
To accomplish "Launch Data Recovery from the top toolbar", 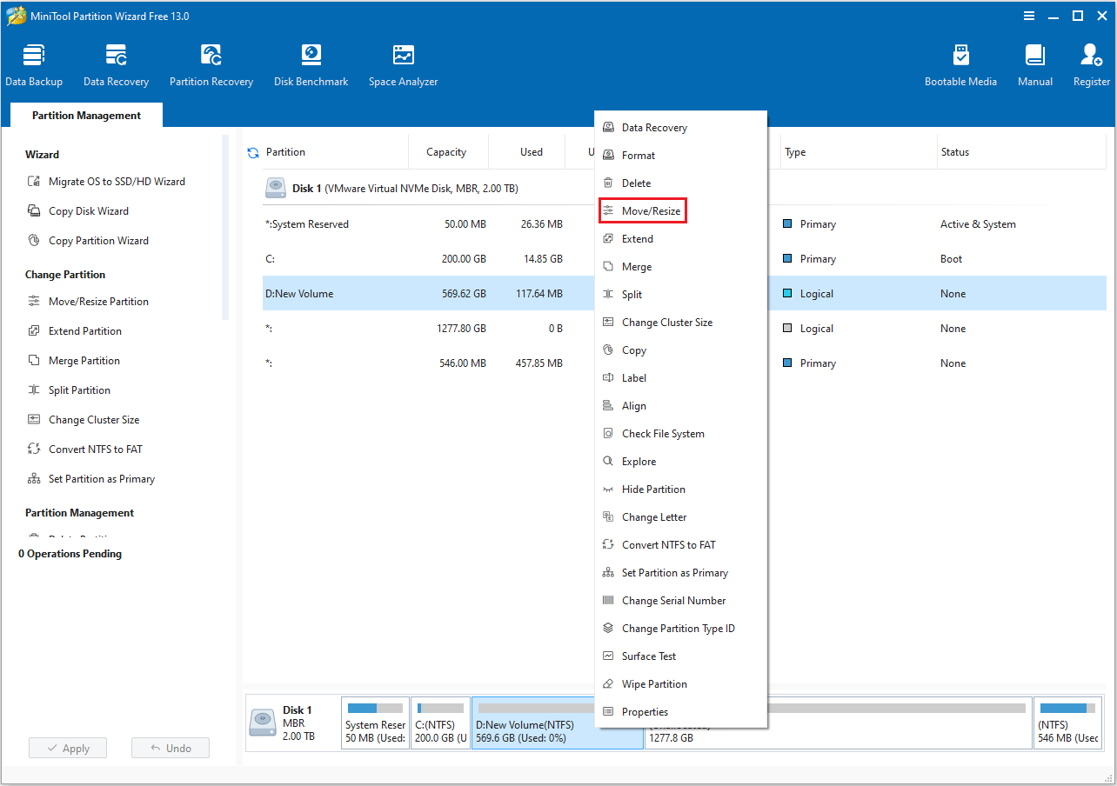I will pos(116,65).
